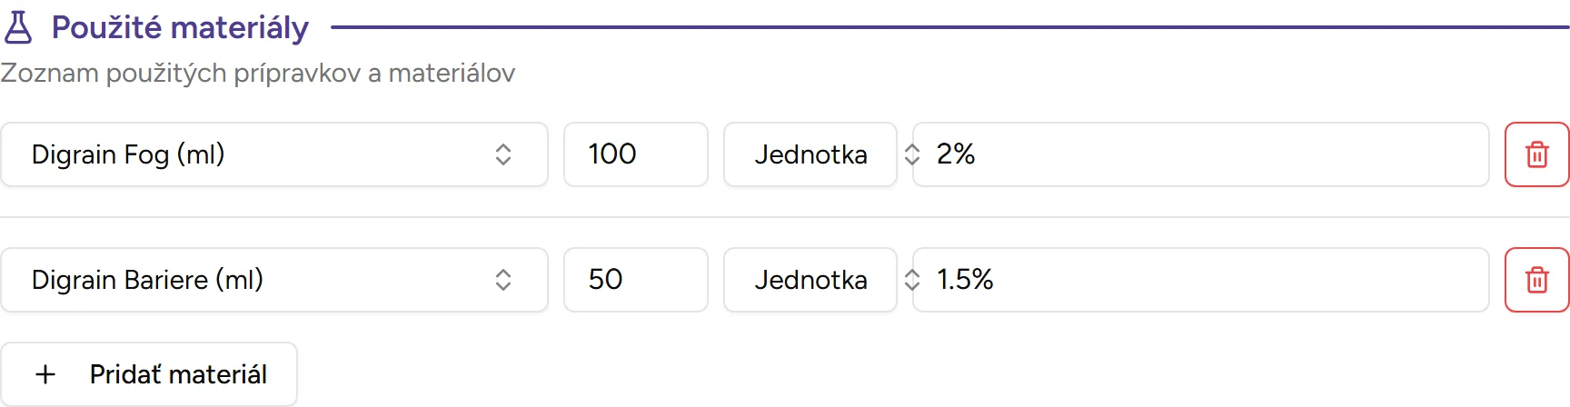Click the Zoznam použitých prípravkov description text
Image resolution: width=1570 pixels, height=407 pixels.
point(258,73)
